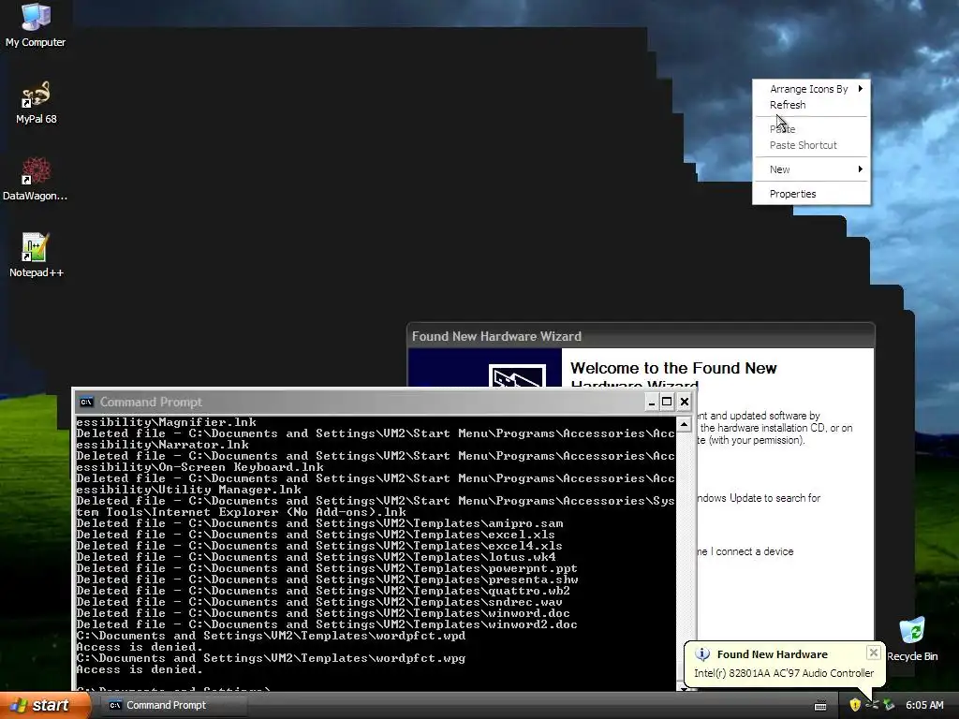Select the Recycle Bin icon
Viewport: 959px width, 719px height.
click(912, 639)
